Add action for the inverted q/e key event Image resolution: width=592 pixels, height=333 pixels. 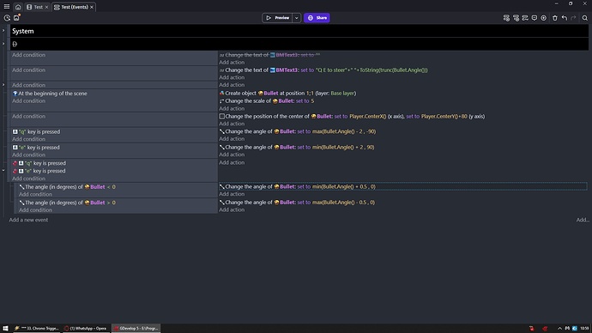tap(232, 162)
